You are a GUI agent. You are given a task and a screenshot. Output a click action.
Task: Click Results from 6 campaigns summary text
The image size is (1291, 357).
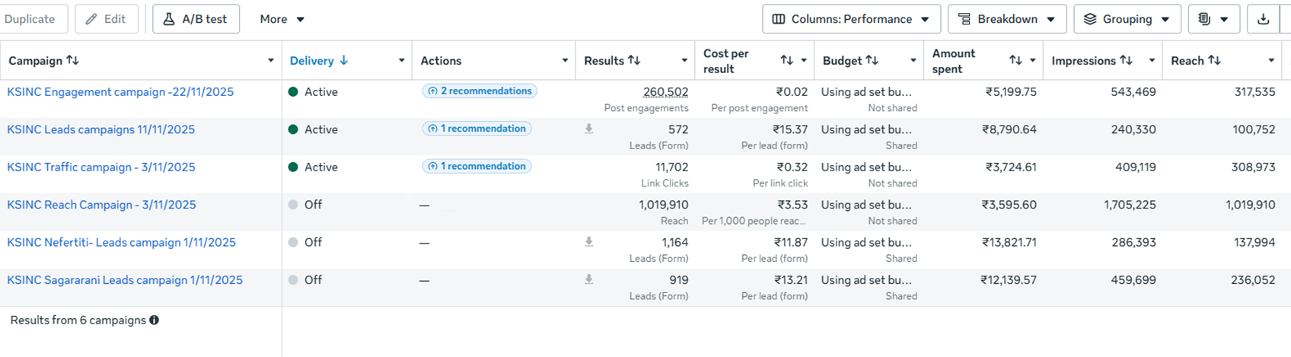point(78,320)
